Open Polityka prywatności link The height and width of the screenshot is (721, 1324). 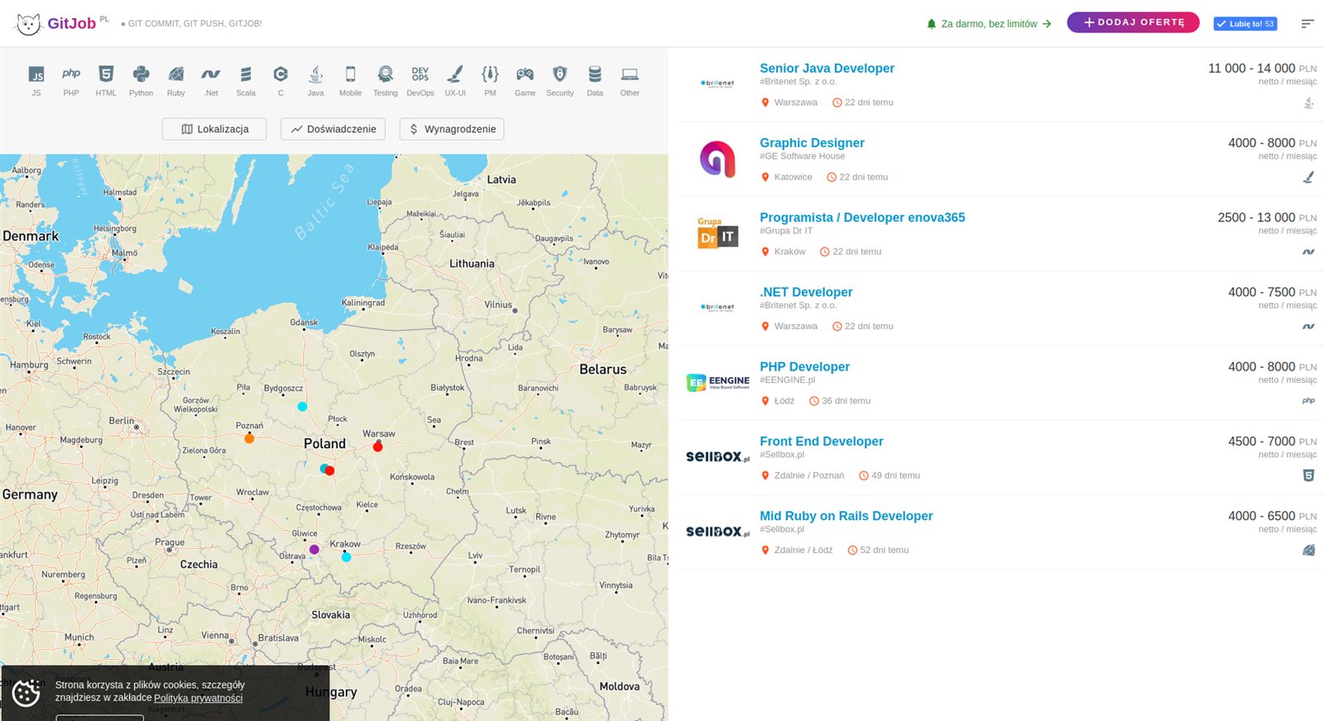click(198, 699)
